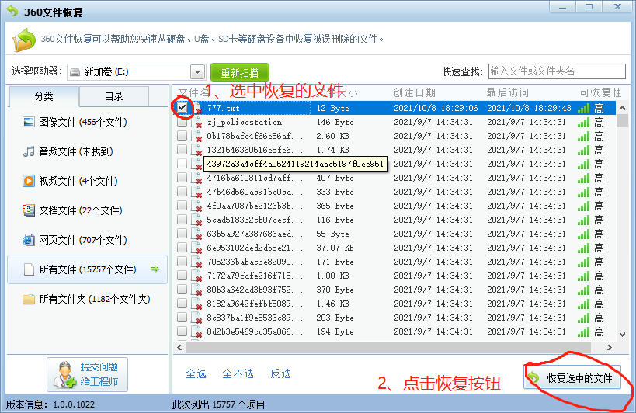Click the web page files browser icon
The image size is (636, 413).
click(29, 240)
